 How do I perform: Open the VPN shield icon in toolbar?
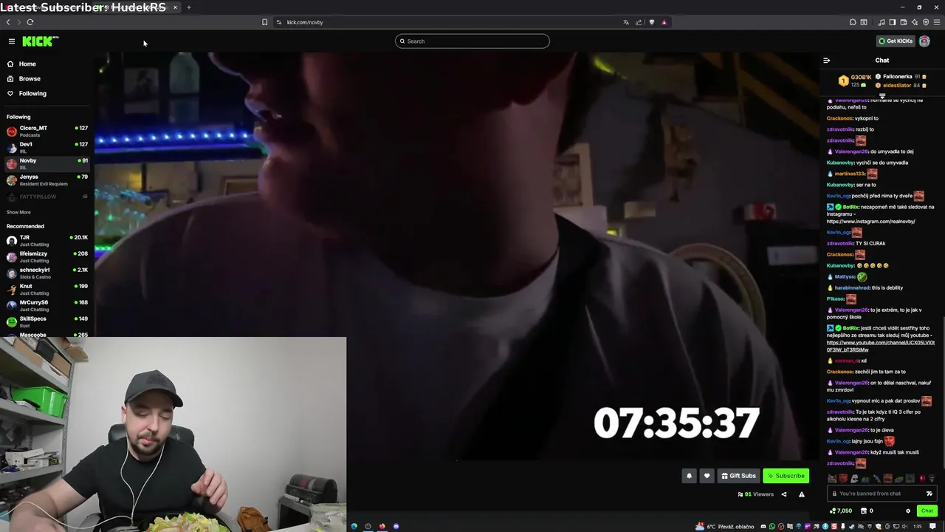tap(926, 22)
